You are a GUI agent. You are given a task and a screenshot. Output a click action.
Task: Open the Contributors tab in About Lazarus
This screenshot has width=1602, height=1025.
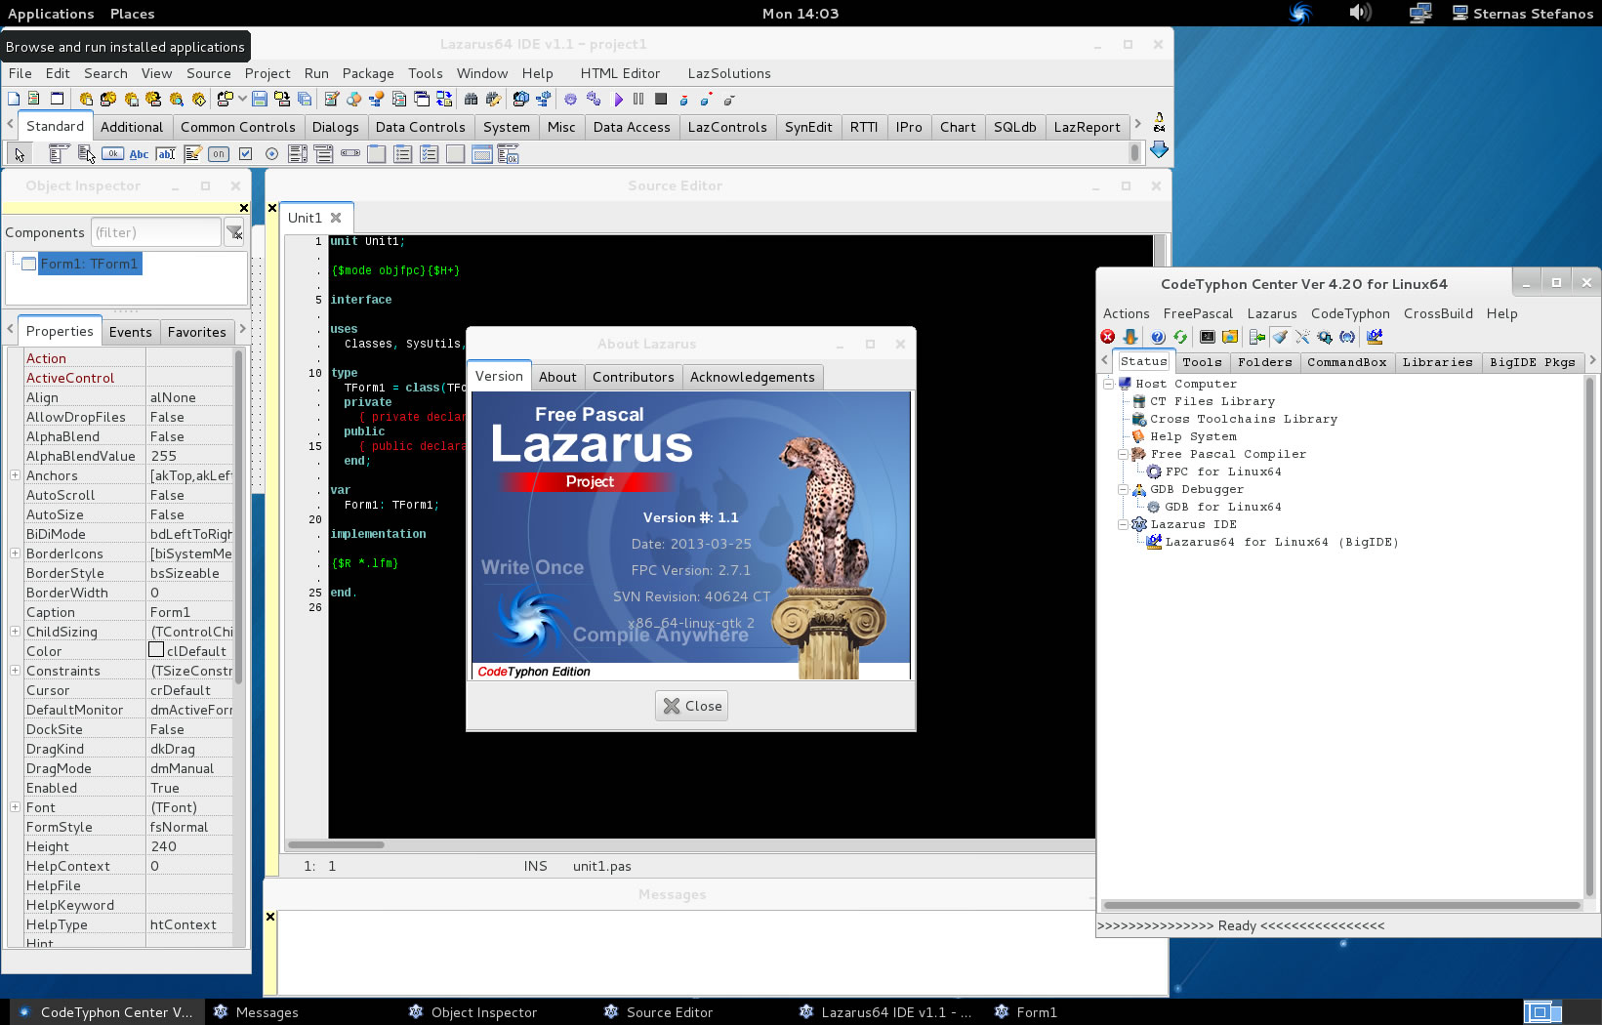pyautogui.click(x=634, y=377)
